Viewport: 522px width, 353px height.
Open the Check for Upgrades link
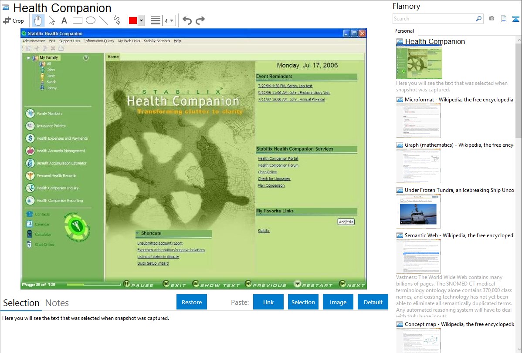tap(274, 178)
